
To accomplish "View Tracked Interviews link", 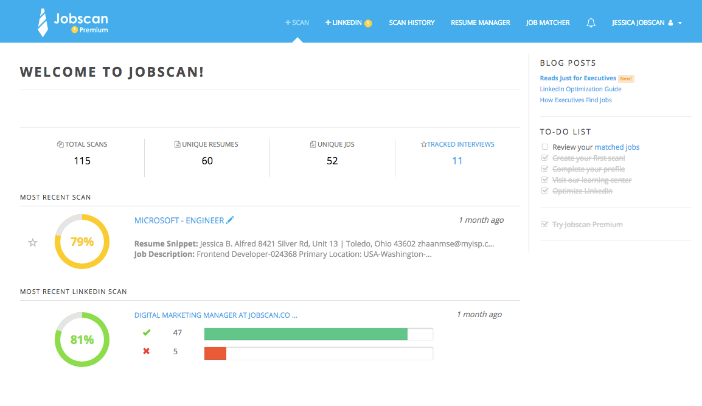I will (x=460, y=144).
